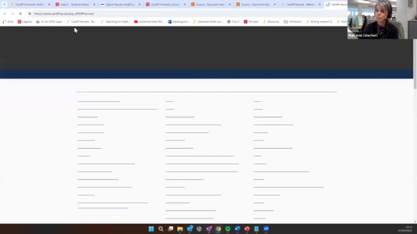Open Antracom bookmarks folder

tap(292, 21)
